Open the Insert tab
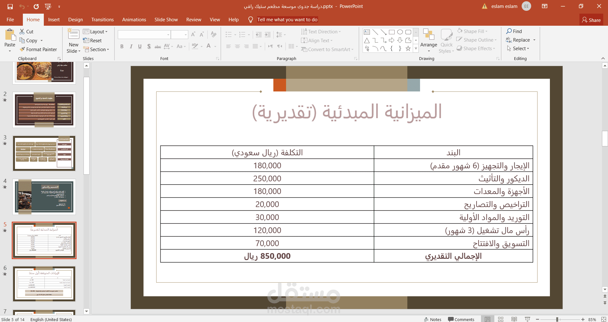The image size is (608, 322). [x=54, y=20]
